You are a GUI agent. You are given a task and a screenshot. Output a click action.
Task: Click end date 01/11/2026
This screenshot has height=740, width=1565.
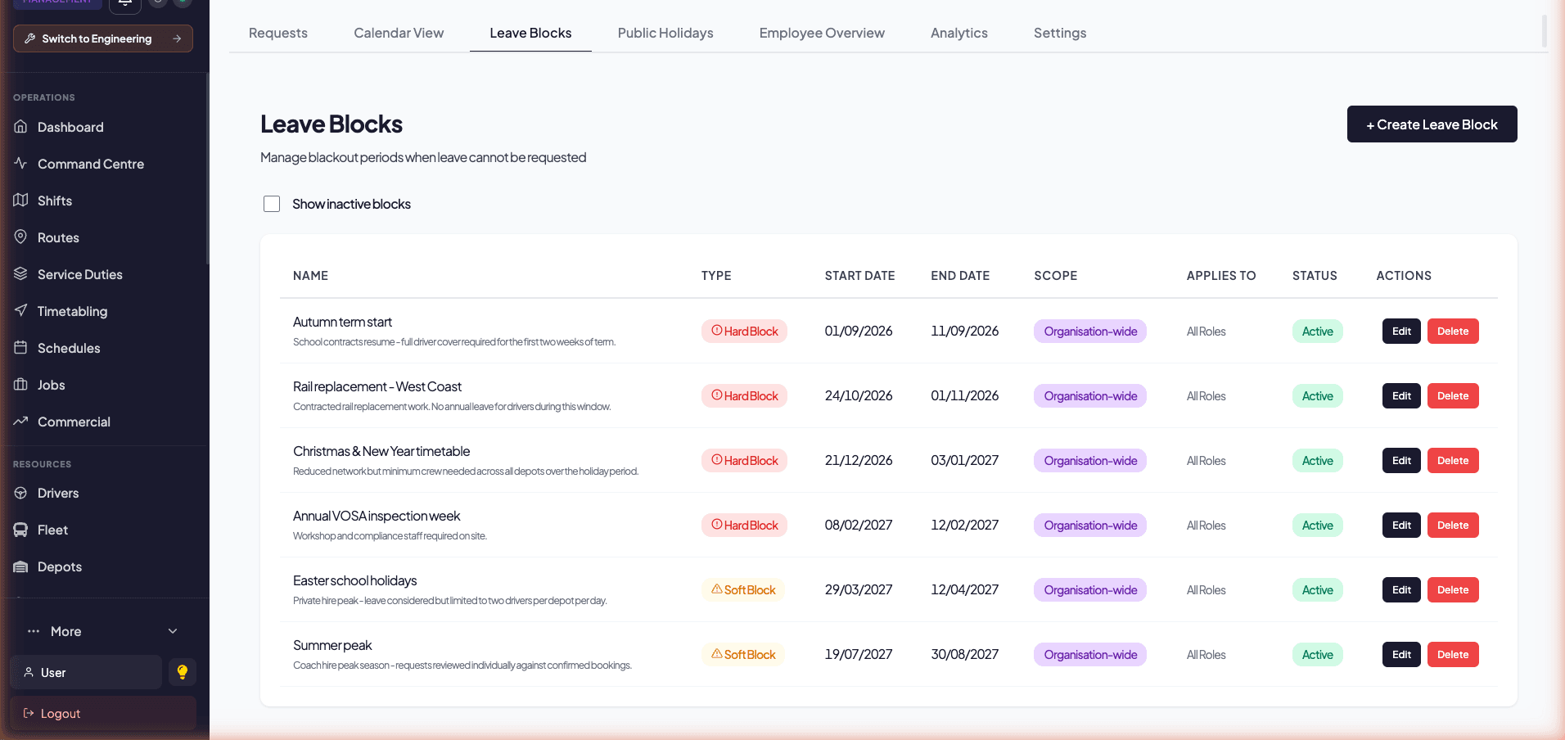click(x=965, y=396)
